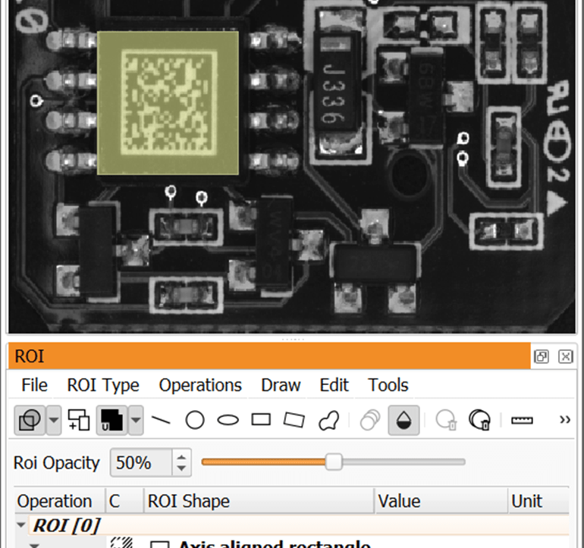584x548 pixels.
Task: Toggle the ROI shapes mode button
Action: (x=30, y=420)
